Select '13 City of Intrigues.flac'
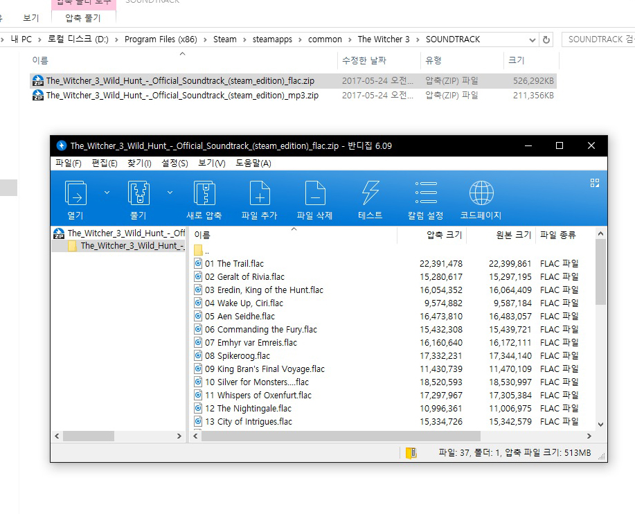This screenshot has width=635, height=514. coord(248,422)
